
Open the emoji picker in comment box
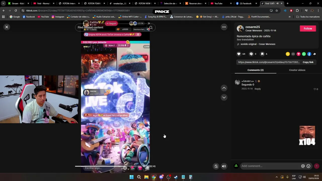pos(308,166)
